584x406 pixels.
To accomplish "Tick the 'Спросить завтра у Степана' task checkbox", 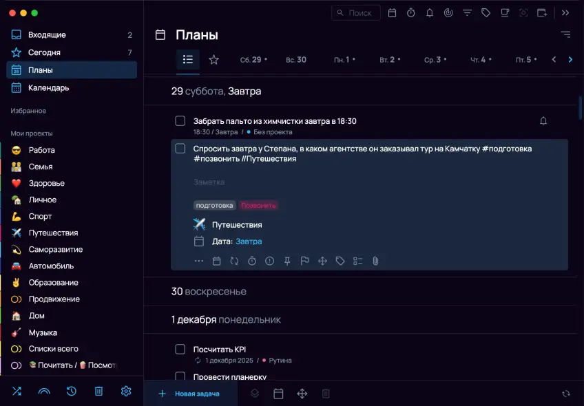I will pyautogui.click(x=180, y=149).
